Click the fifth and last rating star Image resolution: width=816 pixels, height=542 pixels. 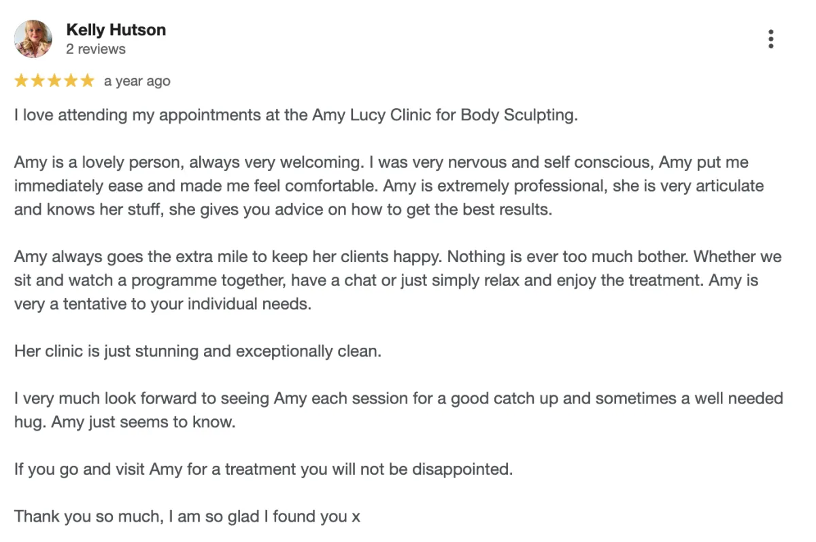point(86,81)
